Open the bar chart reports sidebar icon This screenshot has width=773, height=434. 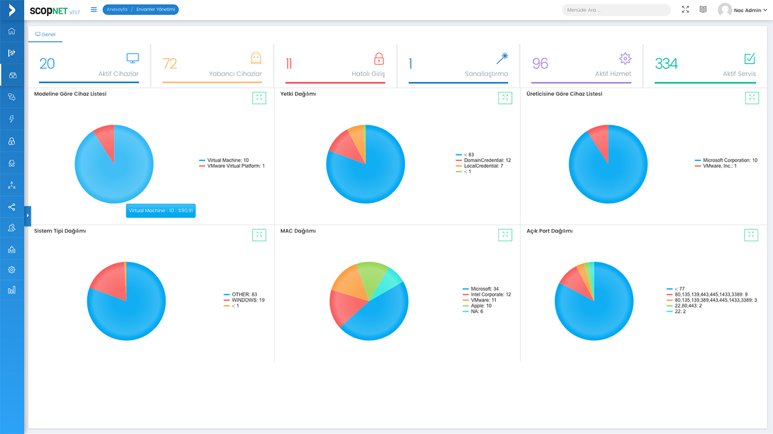point(12,290)
